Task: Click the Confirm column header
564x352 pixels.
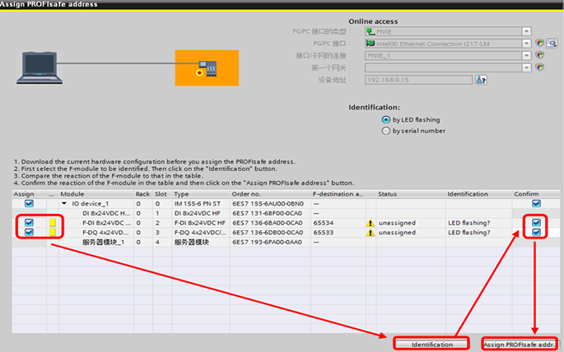Action: tap(526, 194)
